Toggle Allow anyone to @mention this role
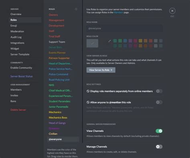Image resolution: width=190 pixels, height=158 pixels. coord(159,102)
